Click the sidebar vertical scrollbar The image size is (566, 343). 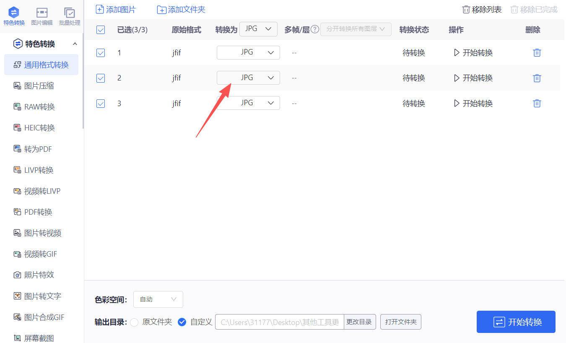coord(83,82)
